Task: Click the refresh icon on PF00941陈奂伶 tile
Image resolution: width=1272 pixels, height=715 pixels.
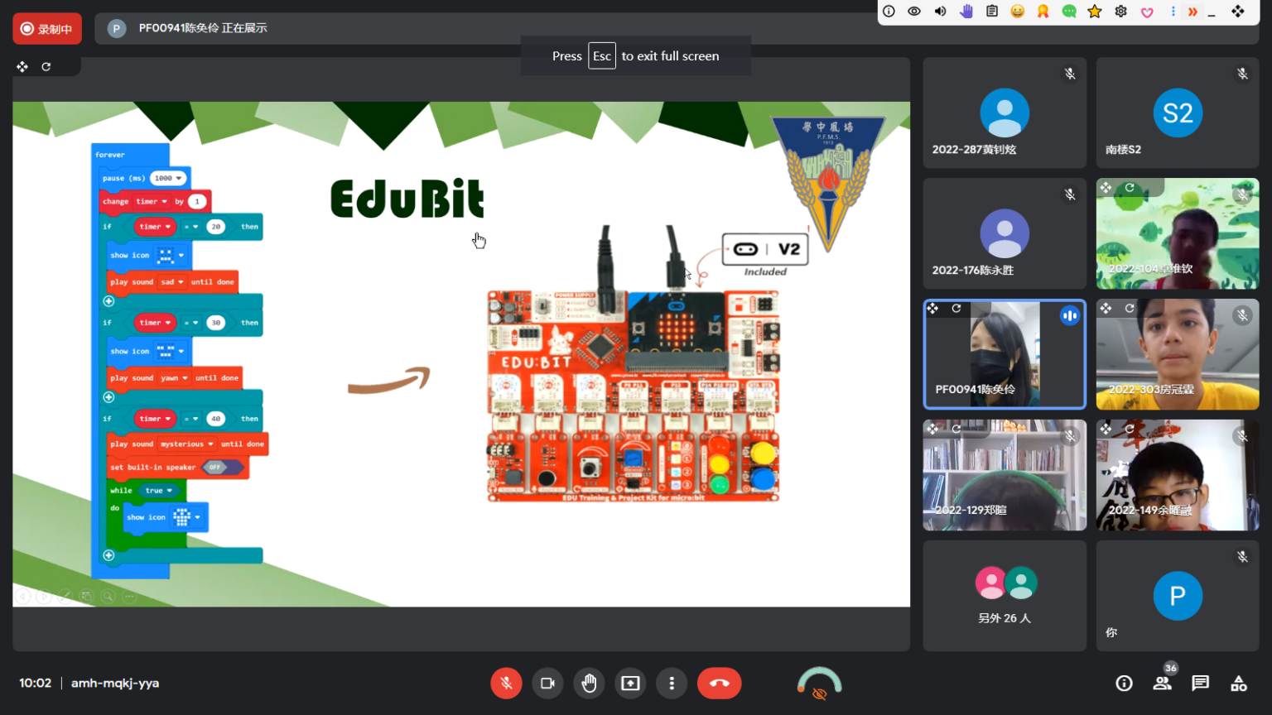Action: 956,308
